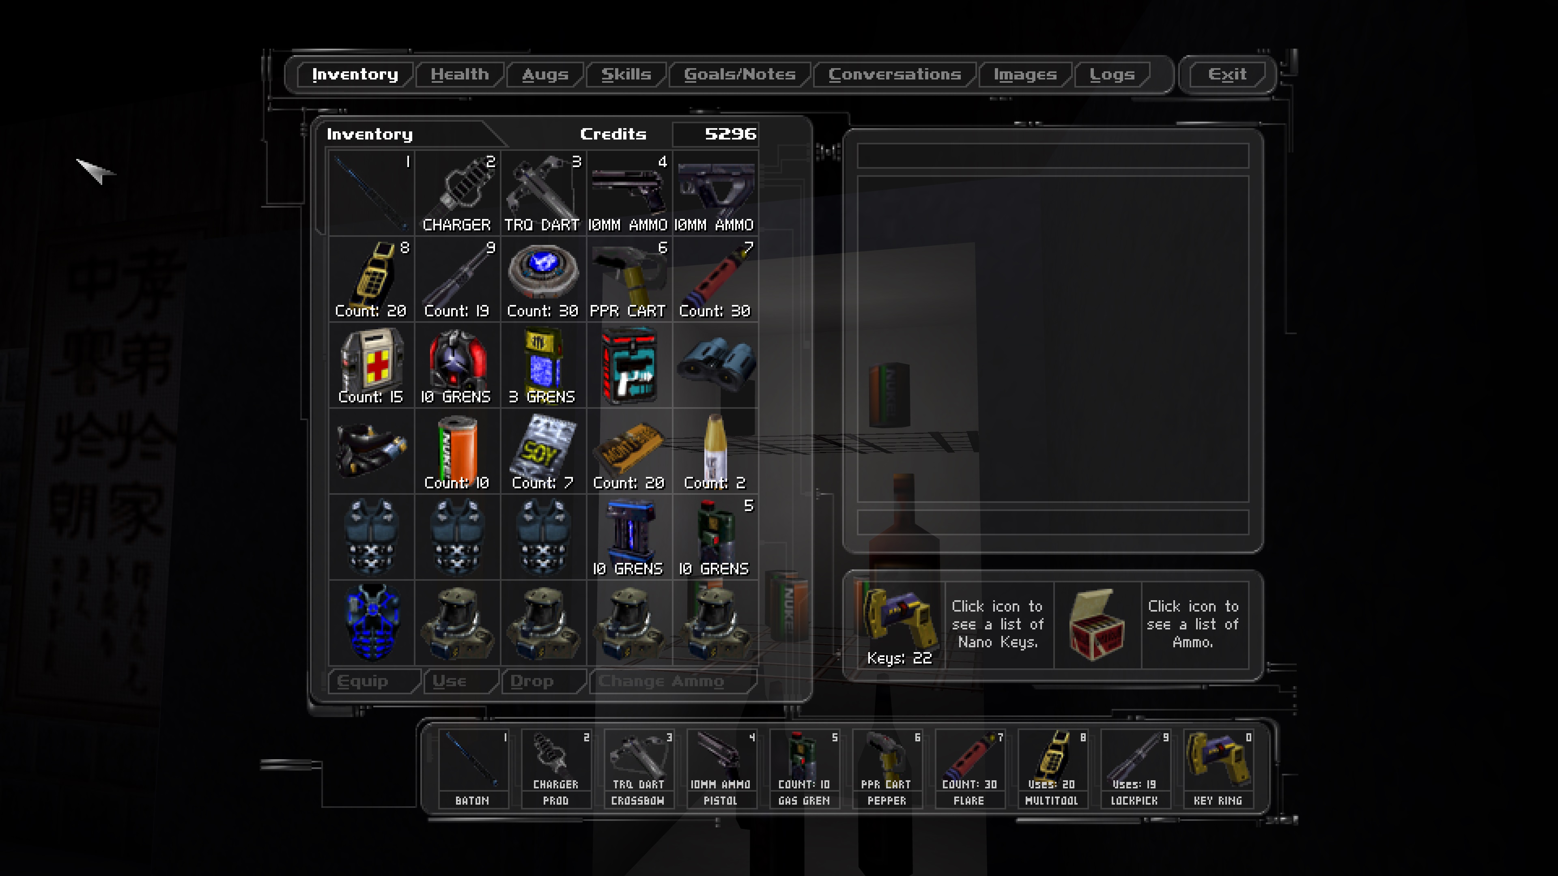This screenshot has width=1558, height=876.
Task: Select the red and cyan canister item
Action: tap(629, 365)
